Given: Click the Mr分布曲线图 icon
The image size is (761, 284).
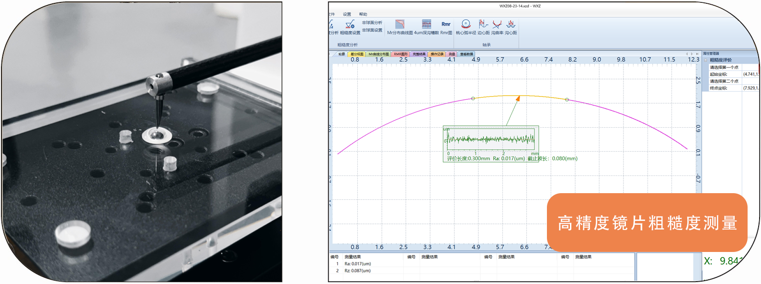Looking at the screenshot, I should (x=399, y=27).
